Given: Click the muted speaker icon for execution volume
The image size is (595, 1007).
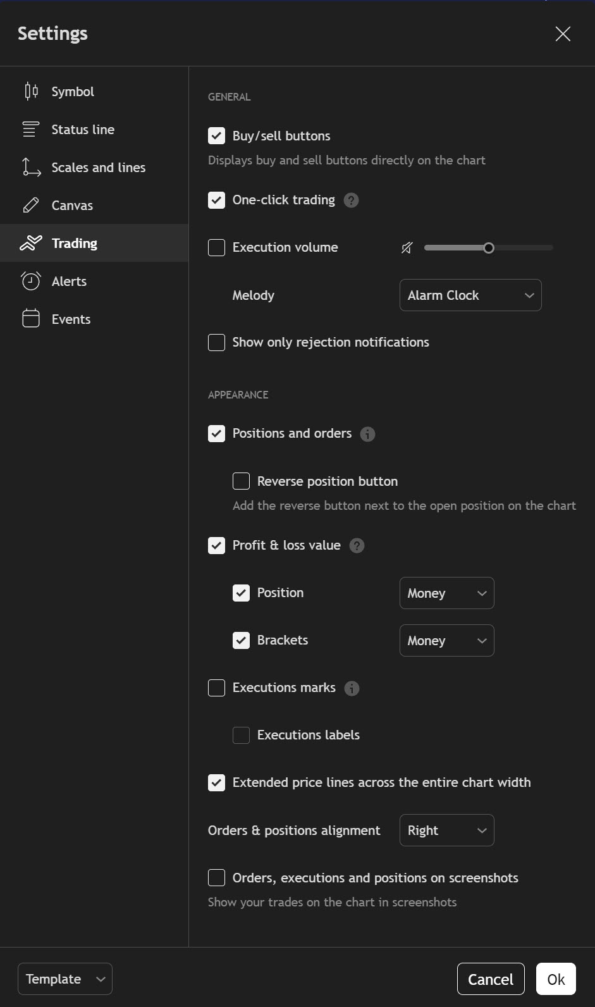Looking at the screenshot, I should pos(407,248).
